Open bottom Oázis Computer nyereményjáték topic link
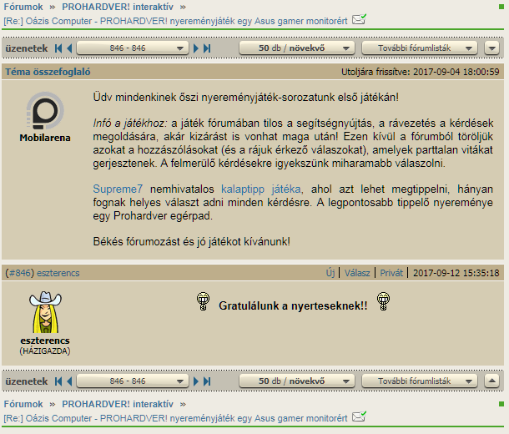509x434 pixels. pyautogui.click(x=175, y=418)
